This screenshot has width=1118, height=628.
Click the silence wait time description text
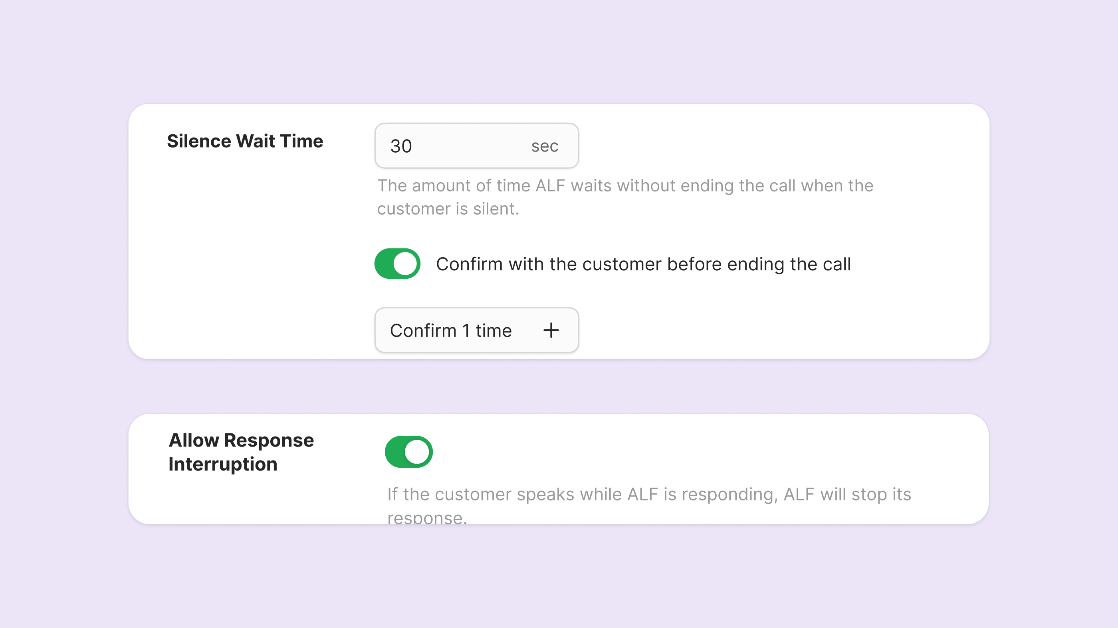[625, 185]
